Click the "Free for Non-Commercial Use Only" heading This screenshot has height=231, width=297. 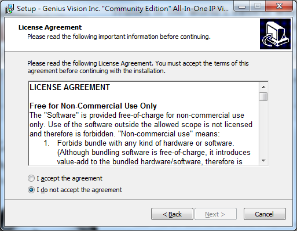(x=93, y=106)
